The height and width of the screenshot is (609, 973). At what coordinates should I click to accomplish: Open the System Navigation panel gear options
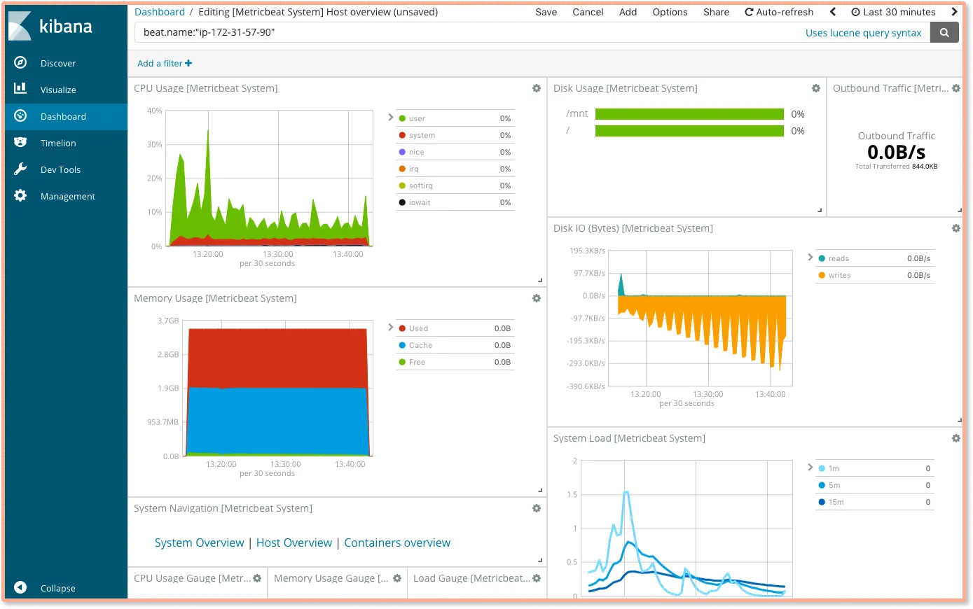click(x=537, y=508)
